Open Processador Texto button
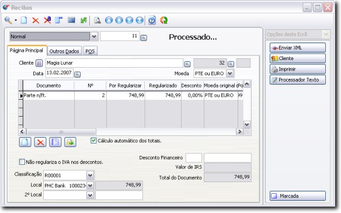 tap(298, 80)
